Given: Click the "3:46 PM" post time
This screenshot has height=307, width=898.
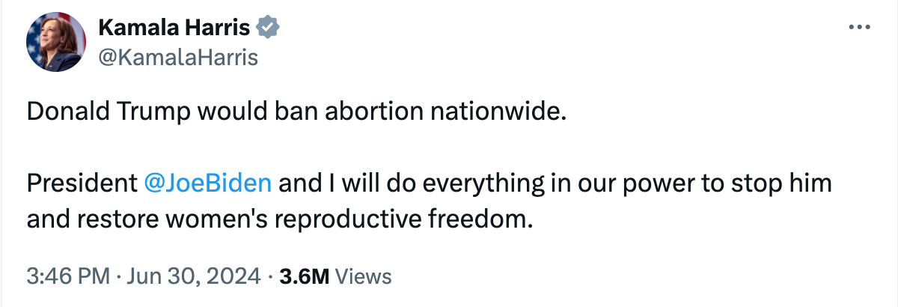Looking at the screenshot, I should pyautogui.click(x=68, y=276).
